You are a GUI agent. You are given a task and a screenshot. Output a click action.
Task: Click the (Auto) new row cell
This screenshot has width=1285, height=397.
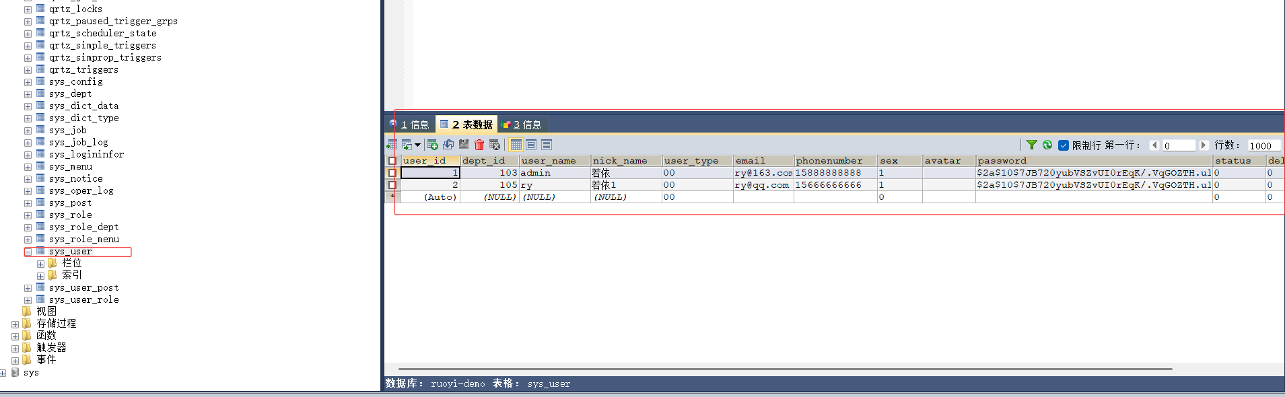(431, 197)
